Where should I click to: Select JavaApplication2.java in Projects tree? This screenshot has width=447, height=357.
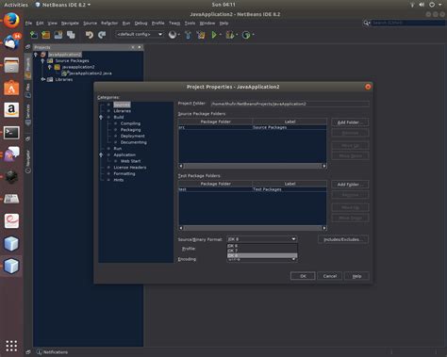click(91, 73)
